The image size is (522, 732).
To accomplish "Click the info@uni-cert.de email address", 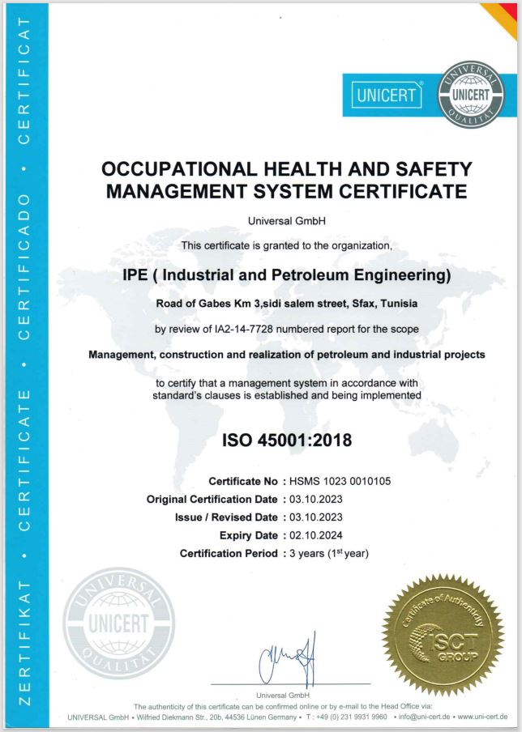I will [x=424, y=717].
